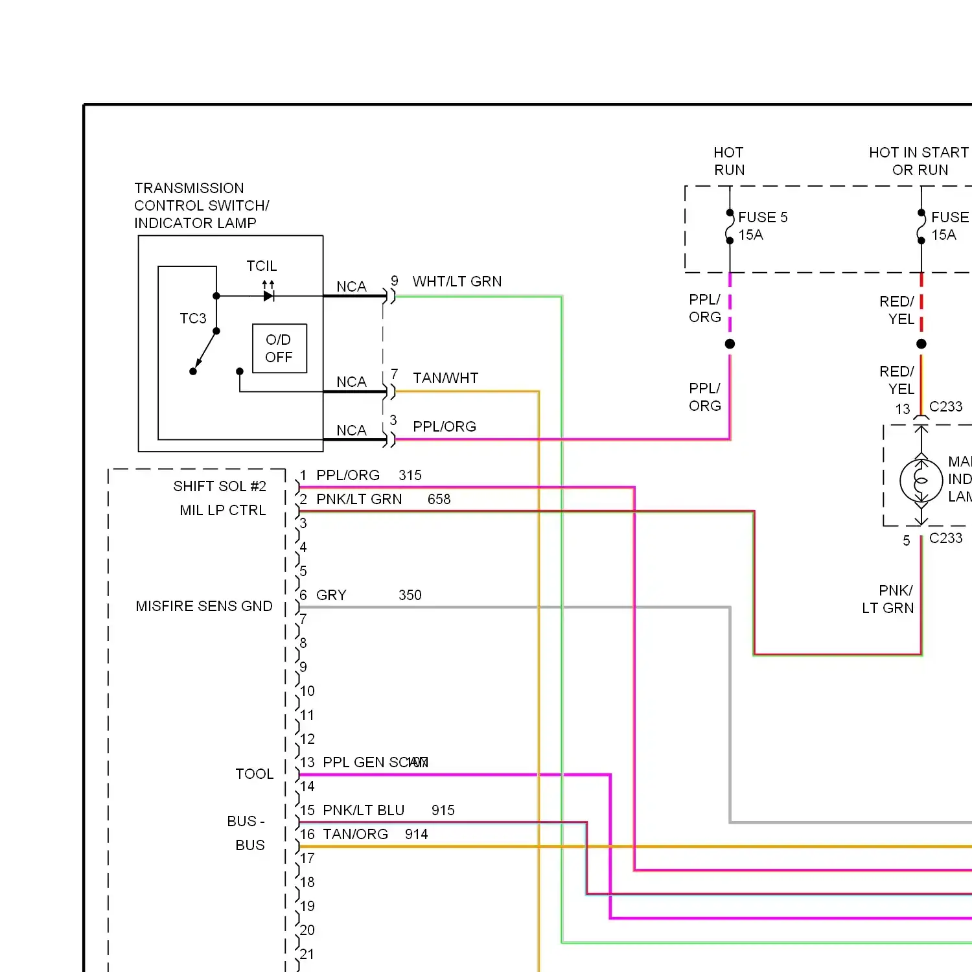Click connector pin number 21
Screen dimensions: 972x972
click(x=307, y=955)
